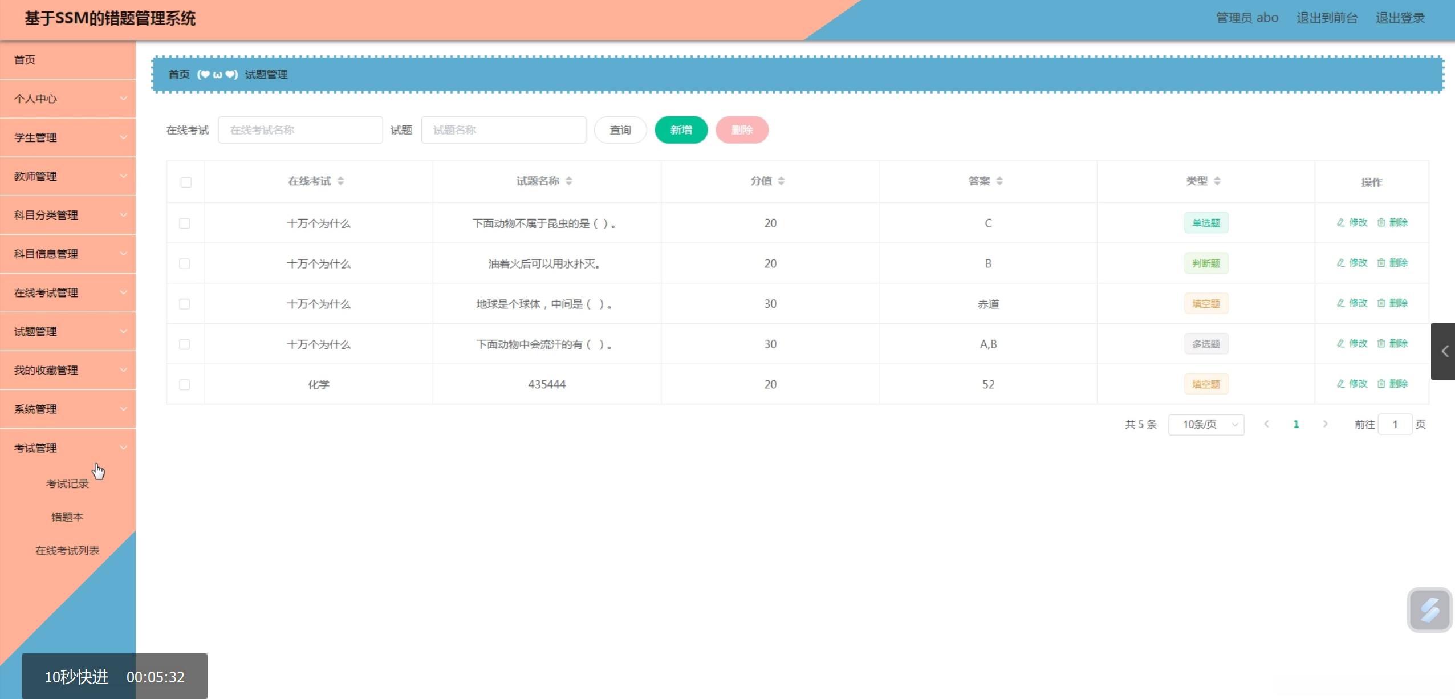Click the next page arrow in pagination
Viewport: 1455px width, 699px height.
coord(1325,424)
